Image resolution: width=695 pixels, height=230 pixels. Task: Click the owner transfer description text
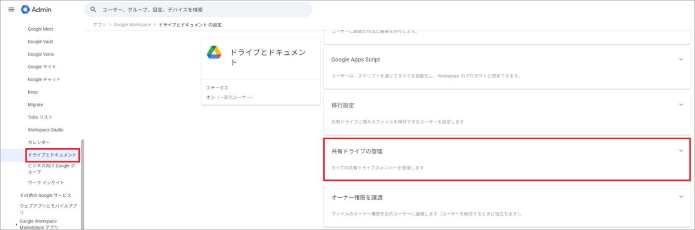pyautogui.click(x=426, y=213)
